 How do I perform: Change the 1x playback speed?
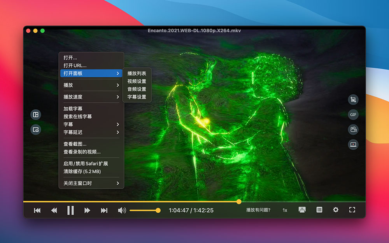(285, 210)
